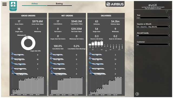The width and height of the screenshot is (173, 98).
Task: Select A220 aircraft image in Gross Orders
Action: tap(18, 54)
